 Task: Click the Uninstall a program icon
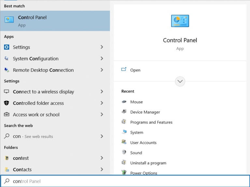point(124,162)
